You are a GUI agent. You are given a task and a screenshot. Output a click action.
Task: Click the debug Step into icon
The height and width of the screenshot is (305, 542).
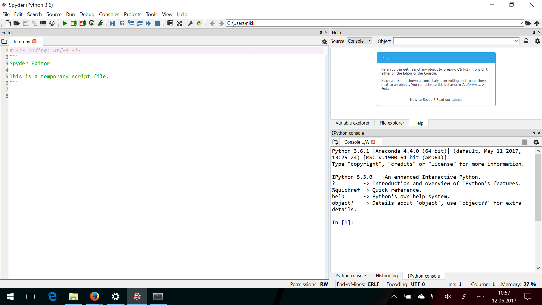tap(131, 23)
